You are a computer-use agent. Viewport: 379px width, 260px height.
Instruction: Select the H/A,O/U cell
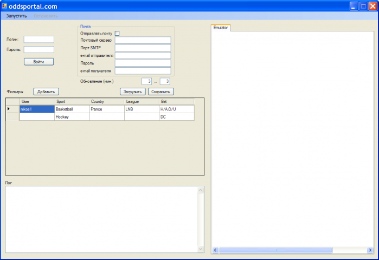click(176, 109)
